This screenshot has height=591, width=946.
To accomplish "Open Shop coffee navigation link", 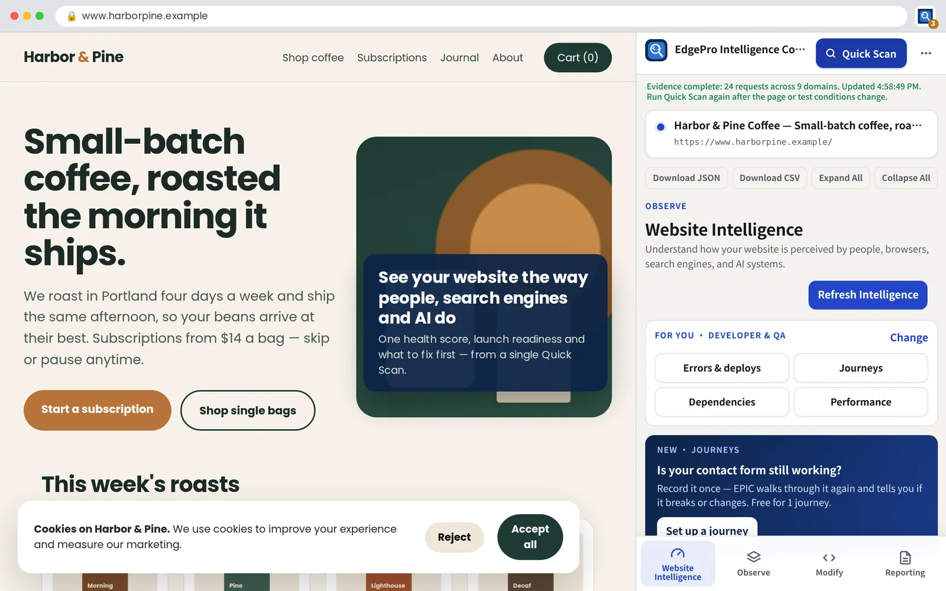I will [313, 57].
